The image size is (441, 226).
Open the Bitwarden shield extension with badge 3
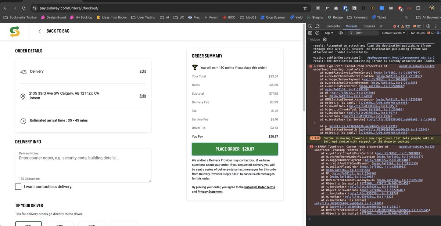click(x=345, y=8)
